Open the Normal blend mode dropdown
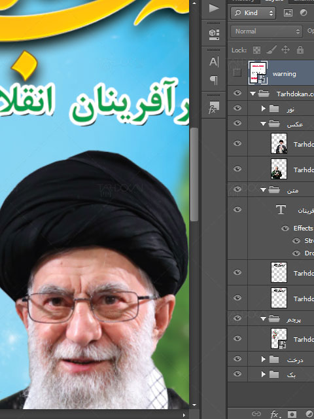Image resolution: width=314 pixels, height=419 pixels. coord(266,31)
